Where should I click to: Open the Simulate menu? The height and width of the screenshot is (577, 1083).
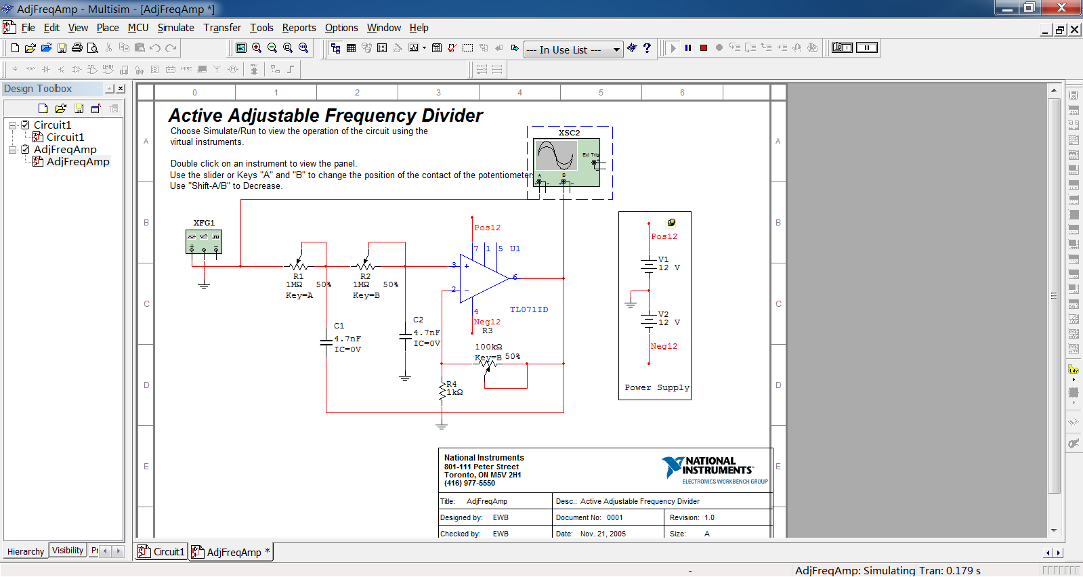pyautogui.click(x=175, y=28)
